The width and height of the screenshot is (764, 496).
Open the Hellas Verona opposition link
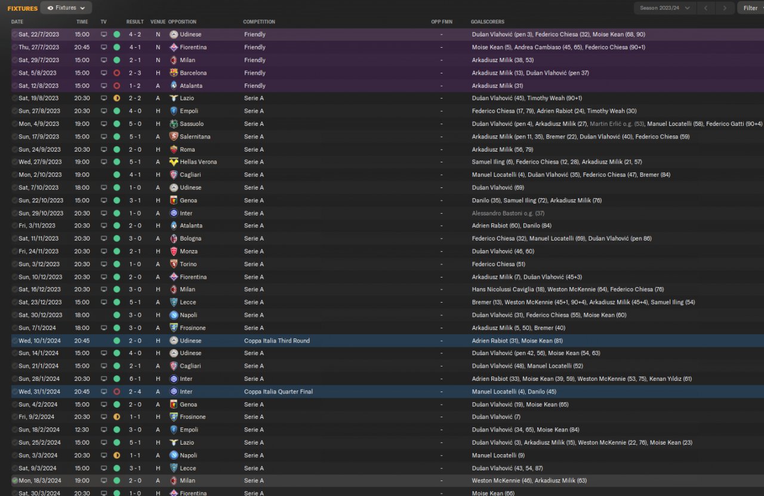click(198, 162)
